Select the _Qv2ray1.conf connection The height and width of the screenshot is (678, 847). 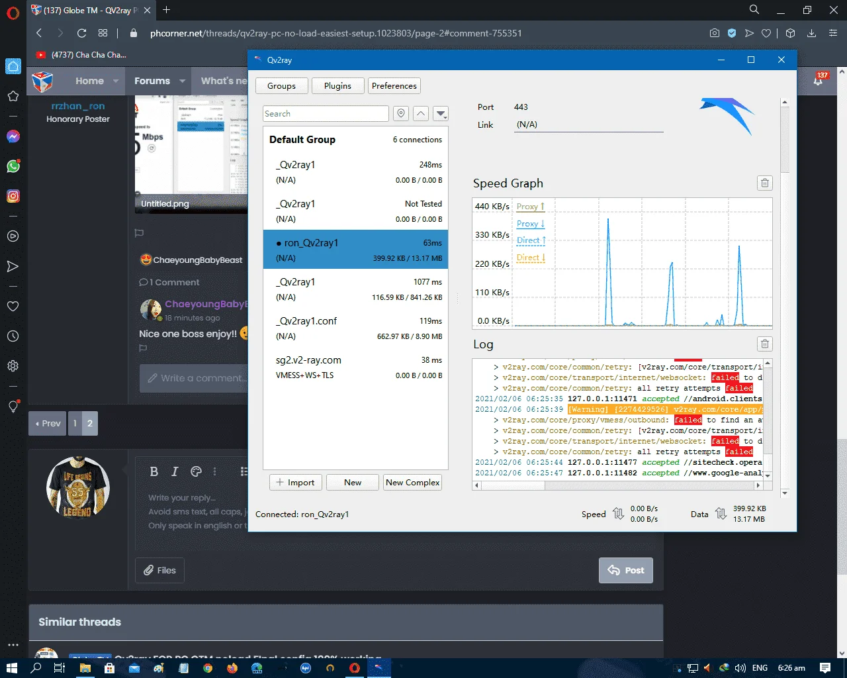(355, 328)
